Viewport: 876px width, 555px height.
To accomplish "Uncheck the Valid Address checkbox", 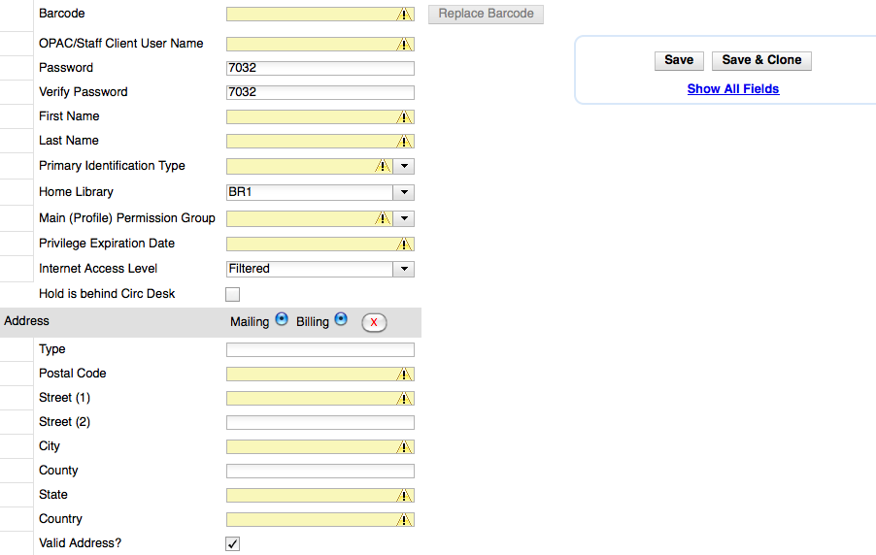I will (x=233, y=543).
